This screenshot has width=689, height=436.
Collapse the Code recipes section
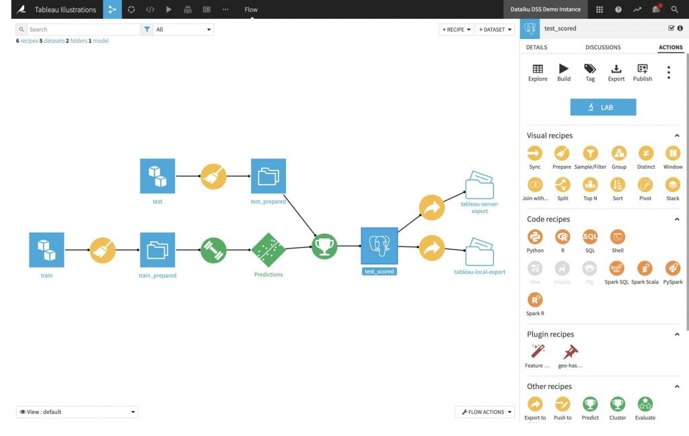pyautogui.click(x=677, y=219)
